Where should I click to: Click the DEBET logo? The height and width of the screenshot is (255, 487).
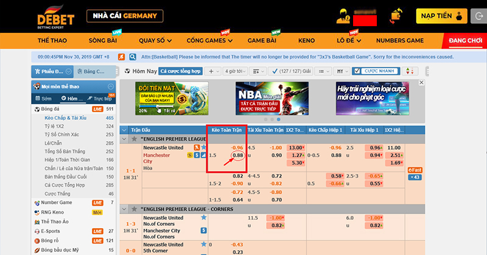tap(55, 18)
